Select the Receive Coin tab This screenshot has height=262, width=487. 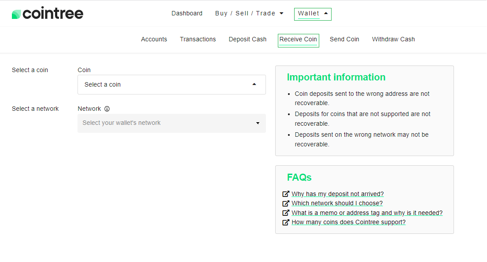298,40
